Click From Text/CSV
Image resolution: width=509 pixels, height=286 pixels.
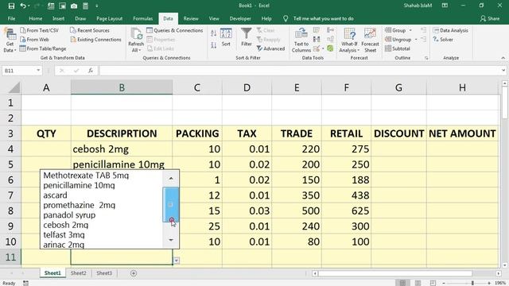click(x=39, y=30)
